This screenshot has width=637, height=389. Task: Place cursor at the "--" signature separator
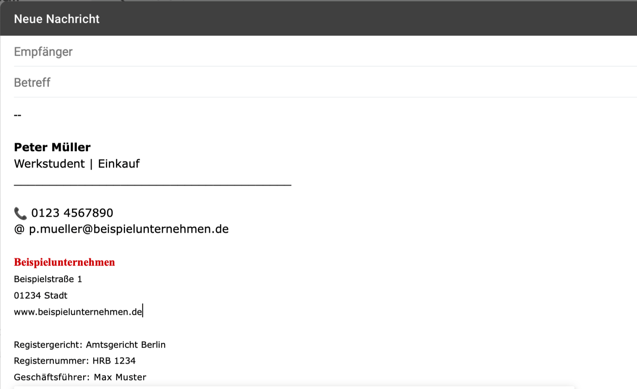(18, 115)
